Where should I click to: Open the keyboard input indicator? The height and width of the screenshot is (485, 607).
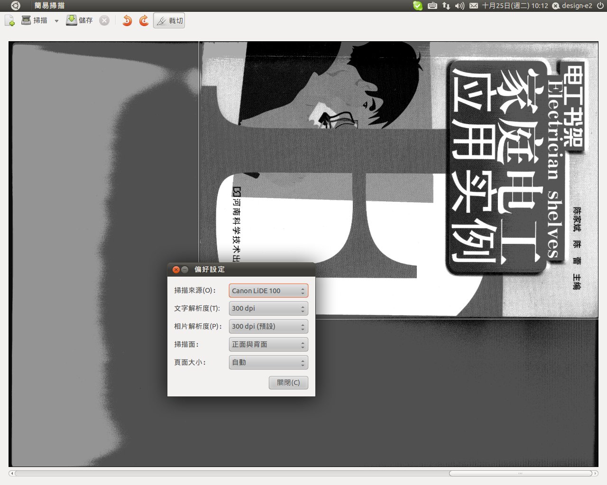(432, 6)
